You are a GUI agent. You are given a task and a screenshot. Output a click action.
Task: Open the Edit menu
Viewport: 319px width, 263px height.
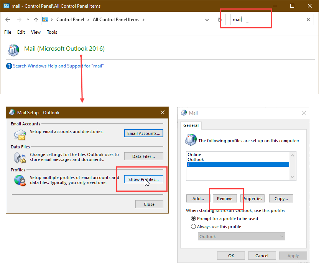tap(21, 32)
